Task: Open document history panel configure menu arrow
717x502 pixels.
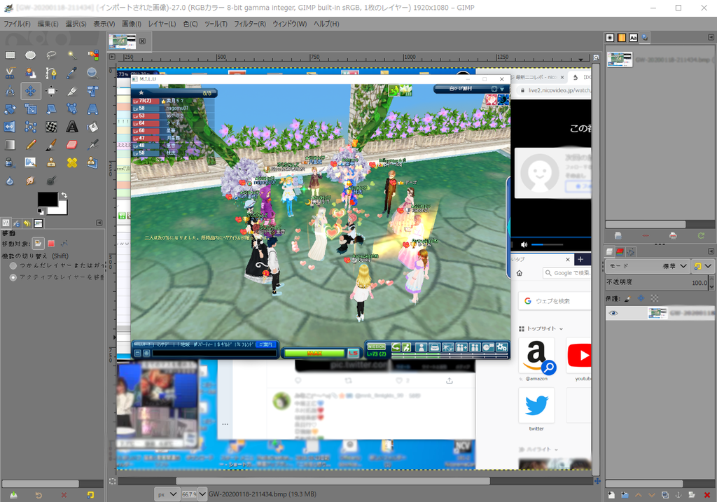Action: point(711,38)
